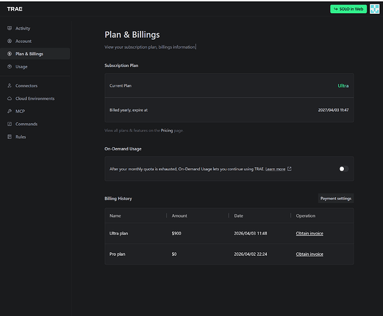Click the Activity icon in sidebar
Image resolution: width=383 pixels, height=316 pixels.
click(x=9, y=28)
